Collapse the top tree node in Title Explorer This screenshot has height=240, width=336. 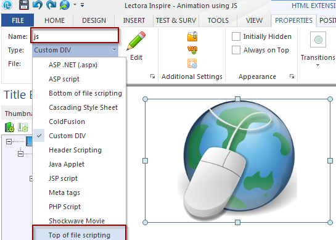pos(9,141)
